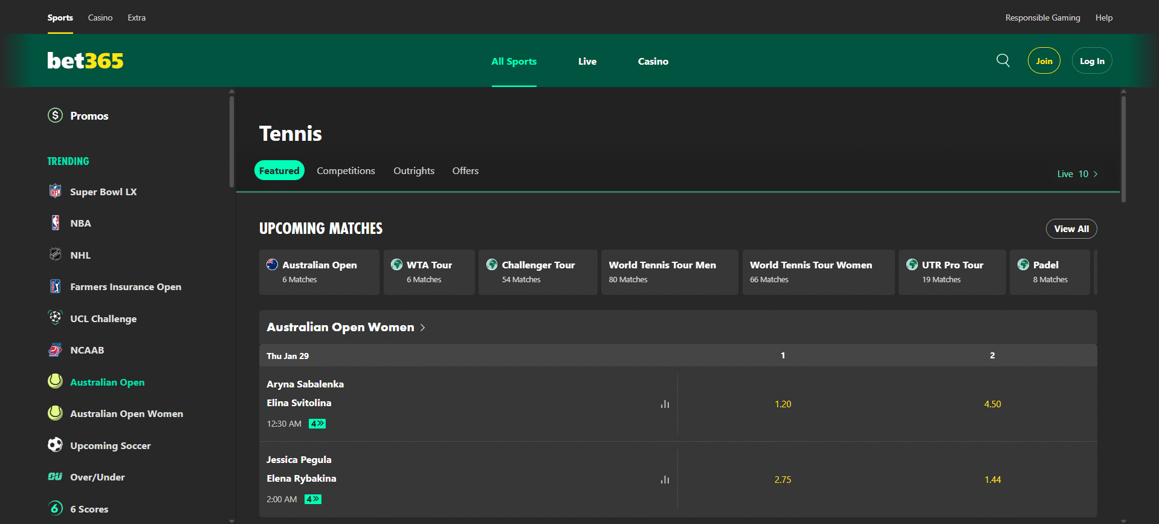Open Upcoming Soccer in sidebar
The image size is (1159, 524).
111,445
